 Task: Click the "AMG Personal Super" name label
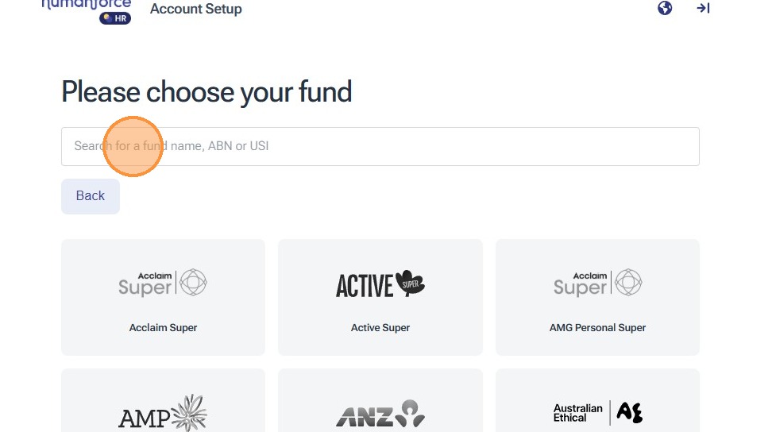click(597, 327)
